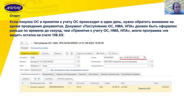
Task: Select НДС cell Без НДС
Action: [x=124, y=87]
